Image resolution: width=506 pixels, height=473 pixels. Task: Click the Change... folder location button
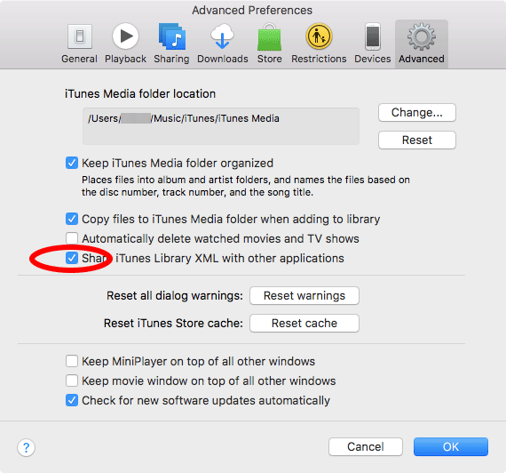click(x=417, y=113)
